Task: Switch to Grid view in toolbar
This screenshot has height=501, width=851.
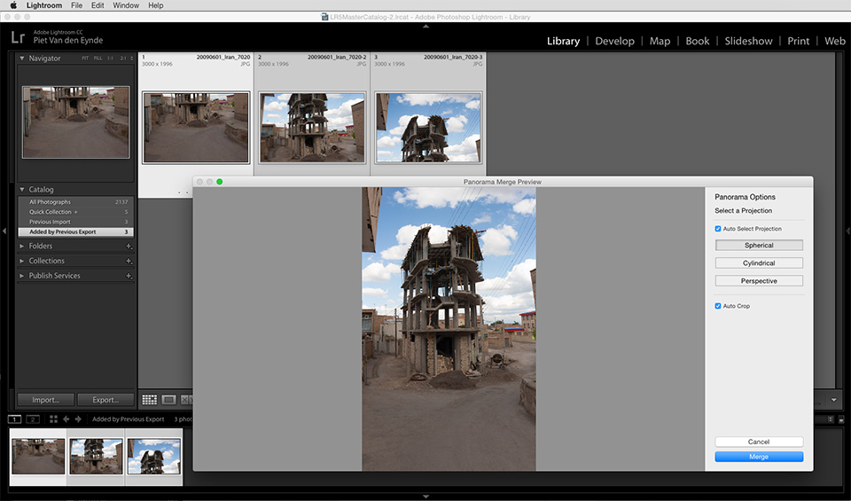Action: pyautogui.click(x=149, y=400)
